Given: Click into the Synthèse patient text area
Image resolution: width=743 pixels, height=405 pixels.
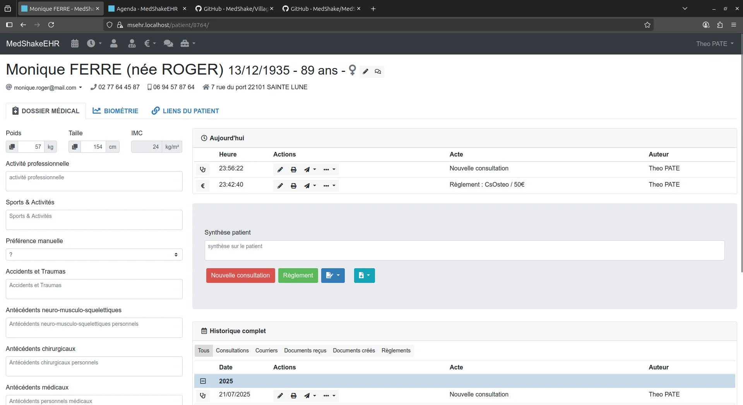Looking at the screenshot, I should 464,250.
